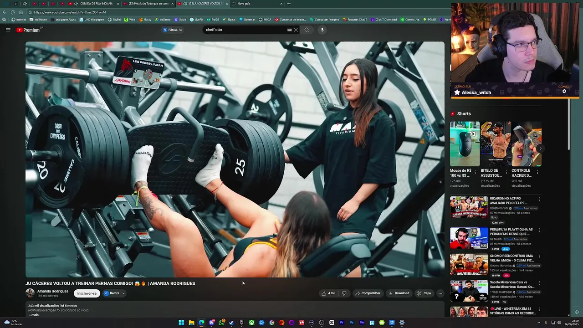Viewport: 583px width, 328px height.
Task: Open options for the GNOMO REENCONTROU video
Action: tap(540, 256)
